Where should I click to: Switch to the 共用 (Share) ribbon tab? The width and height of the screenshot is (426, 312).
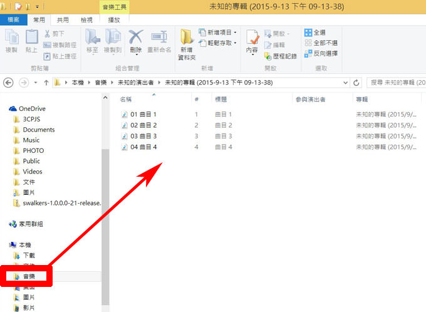coord(63,20)
